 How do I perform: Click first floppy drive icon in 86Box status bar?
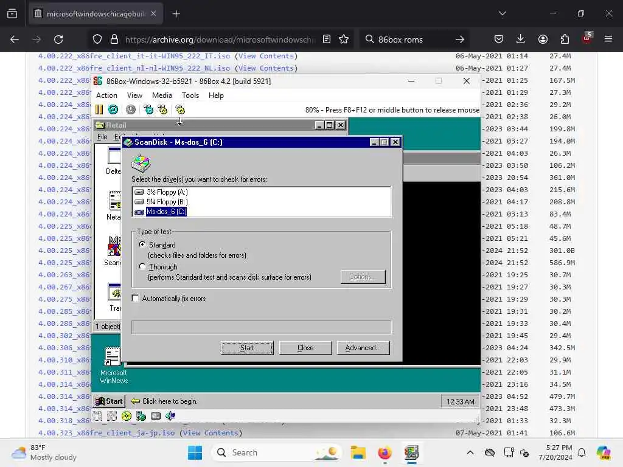98,416
